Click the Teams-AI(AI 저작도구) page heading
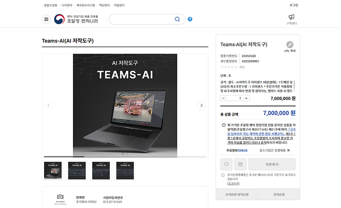This screenshot has height=208, width=341. point(68,41)
